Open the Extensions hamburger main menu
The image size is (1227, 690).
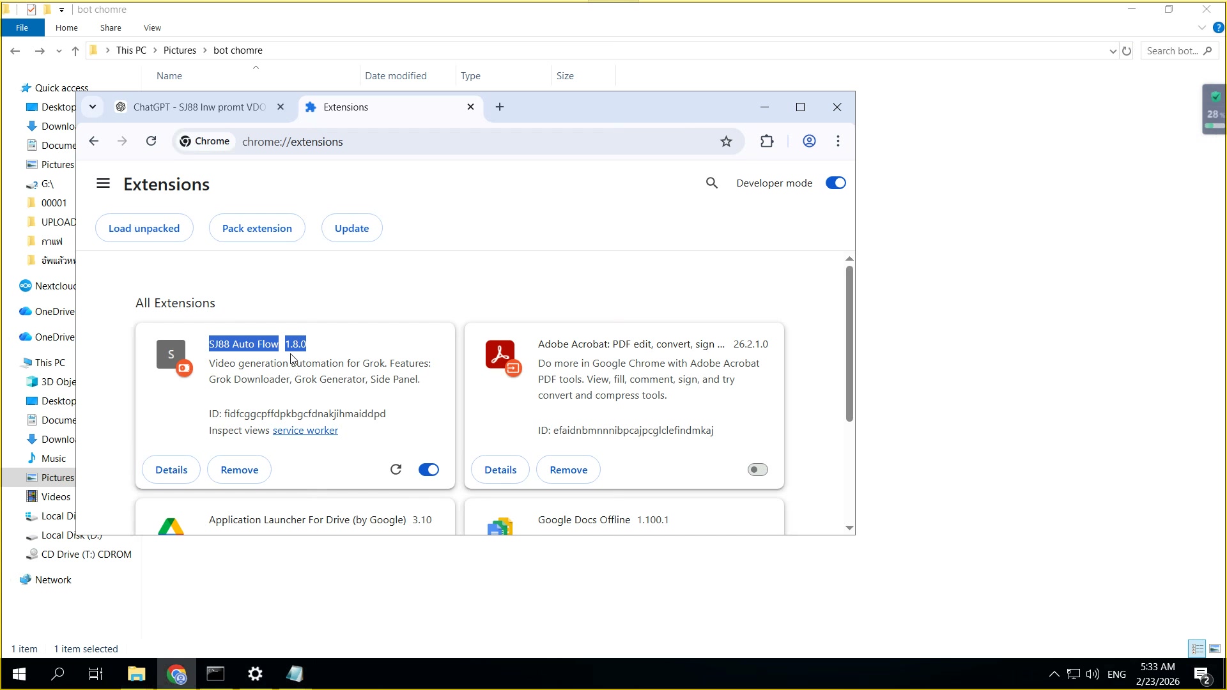(103, 184)
